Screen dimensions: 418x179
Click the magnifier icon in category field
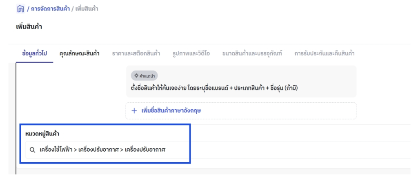point(32,150)
